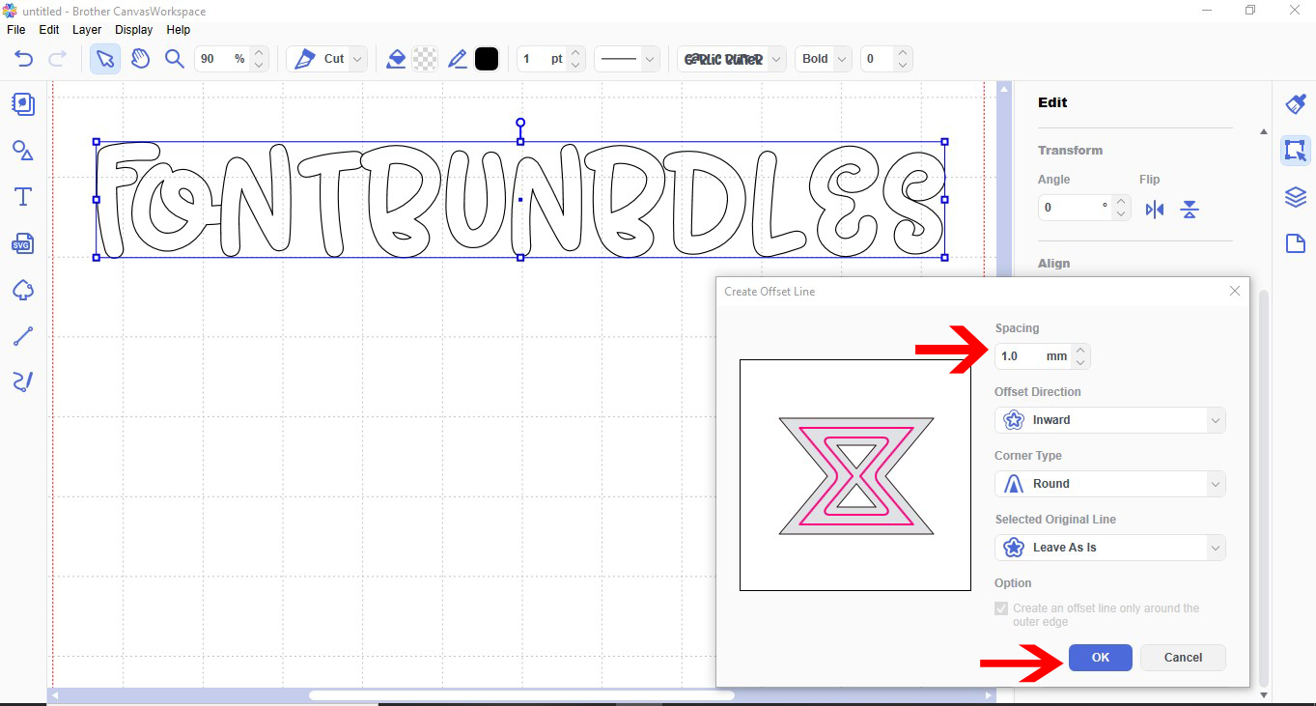Click the black line color swatch
Screen dimensions: 1316x706
click(487, 59)
